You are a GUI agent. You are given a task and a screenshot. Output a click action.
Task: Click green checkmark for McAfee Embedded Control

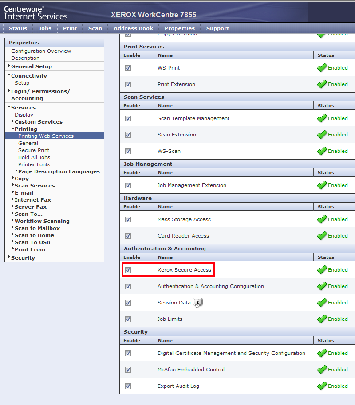[322, 370]
